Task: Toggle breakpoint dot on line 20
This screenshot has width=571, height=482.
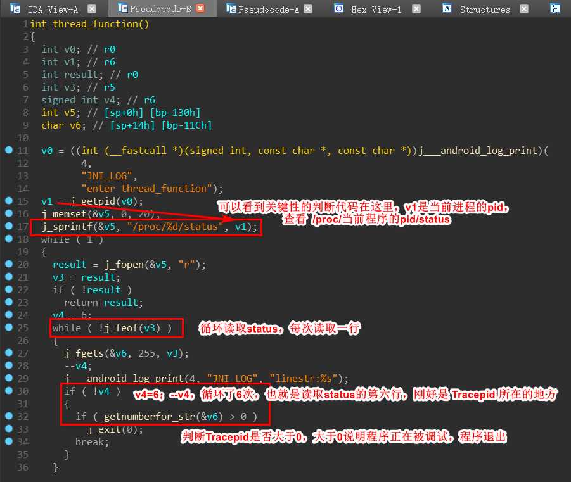Action: pyautogui.click(x=9, y=263)
